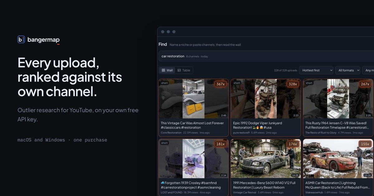Switch to Table view
The width and height of the screenshot is (374, 196).
tap(184, 70)
